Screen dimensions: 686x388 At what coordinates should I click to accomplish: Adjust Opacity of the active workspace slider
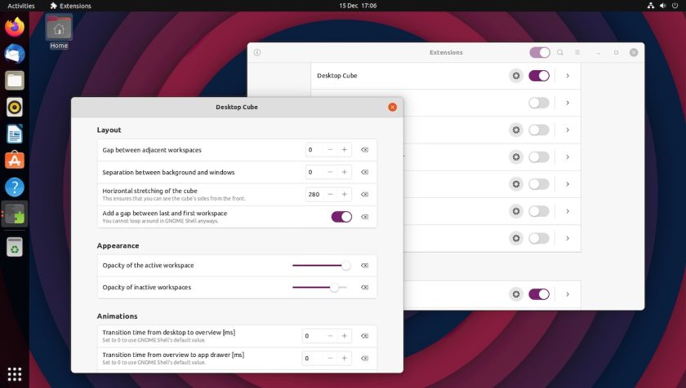(x=320, y=266)
